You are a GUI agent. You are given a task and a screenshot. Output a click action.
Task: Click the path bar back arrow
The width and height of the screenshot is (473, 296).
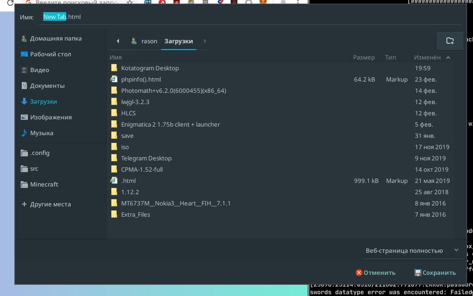click(118, 41)
